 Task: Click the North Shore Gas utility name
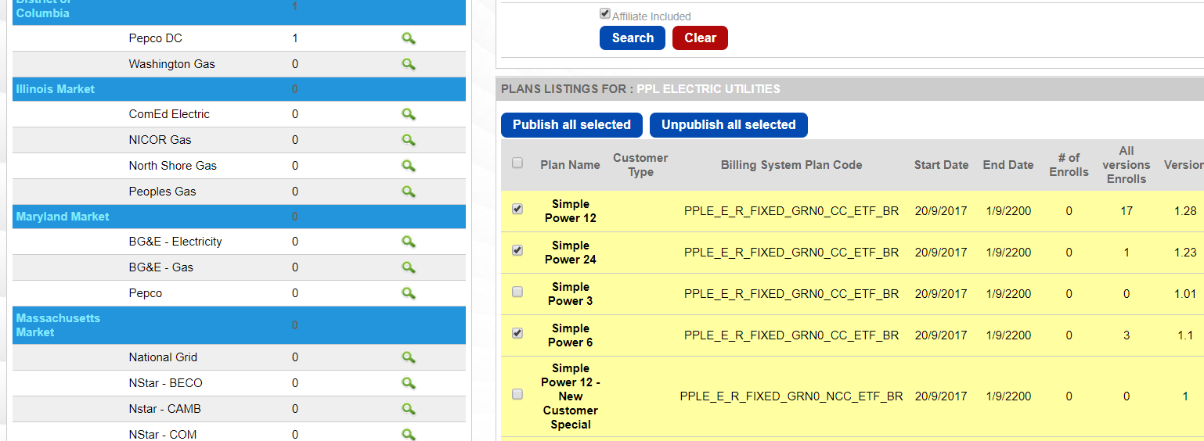pyautogui.click(x=173, y=166)
